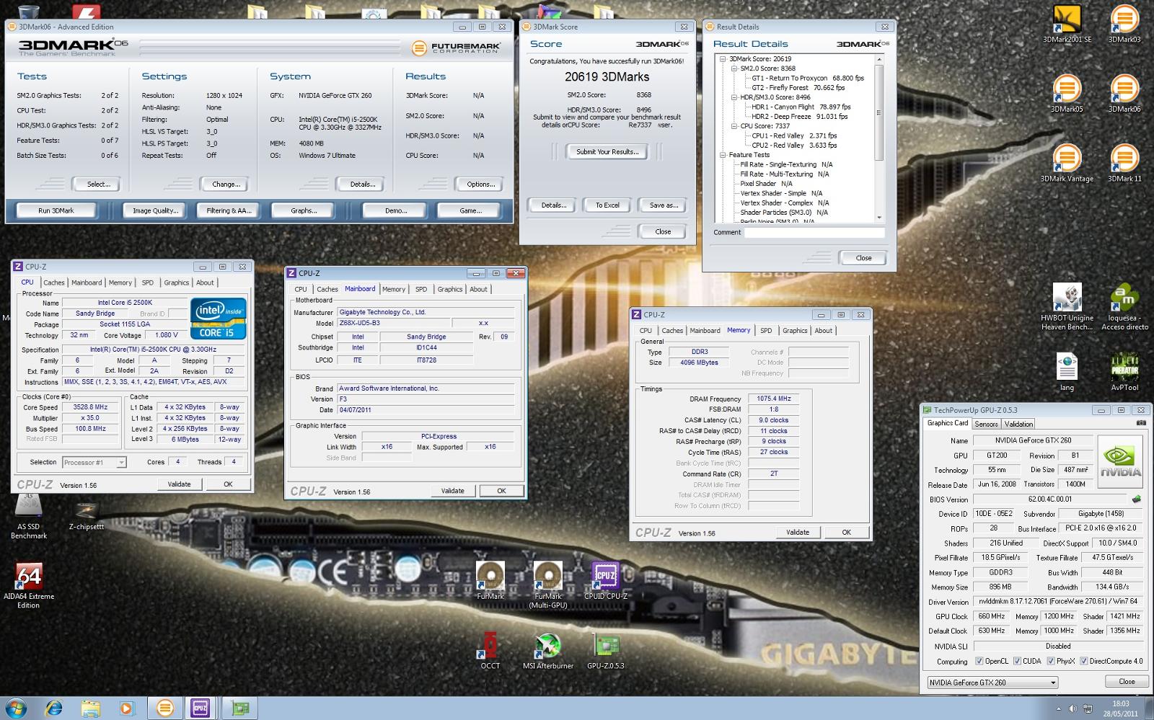This screenshot has height=720, width=1154.
Task: Open 3DMark 11 desktop shortcut
Action: click(1124, 164)
